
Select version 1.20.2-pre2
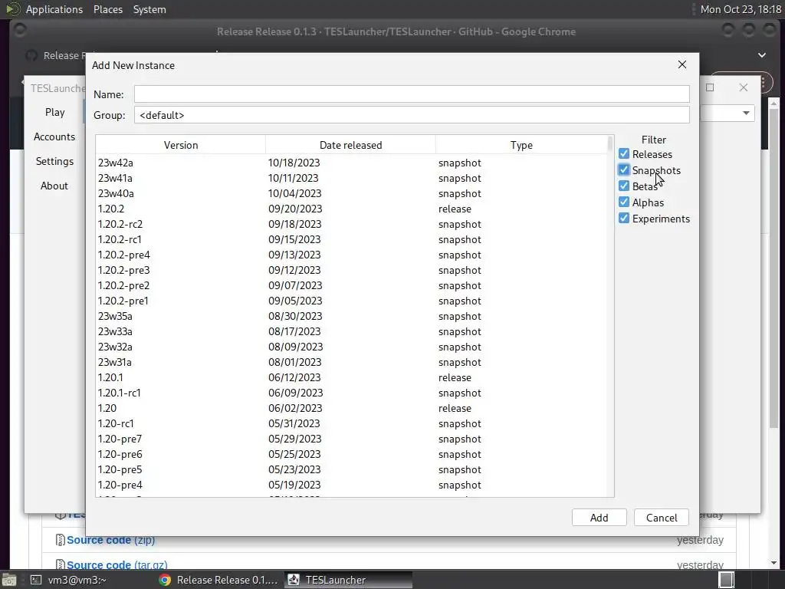[x=351, y=285]
